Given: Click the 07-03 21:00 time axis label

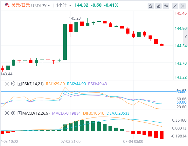Looking at the screenshot, I should [x=71, y=142].
